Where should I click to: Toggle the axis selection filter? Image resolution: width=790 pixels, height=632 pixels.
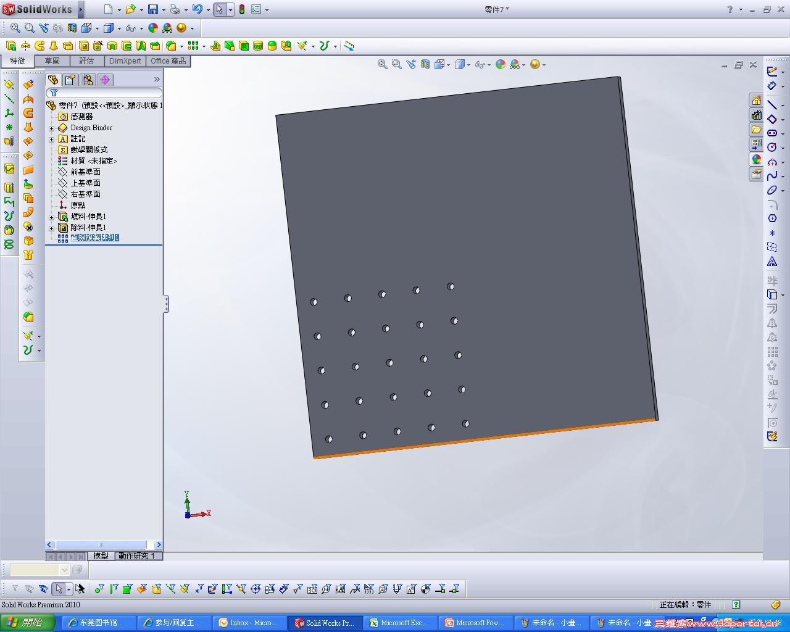click(170, 589)
